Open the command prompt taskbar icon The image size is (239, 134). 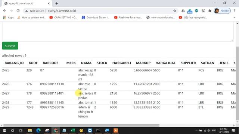(99, 131)
